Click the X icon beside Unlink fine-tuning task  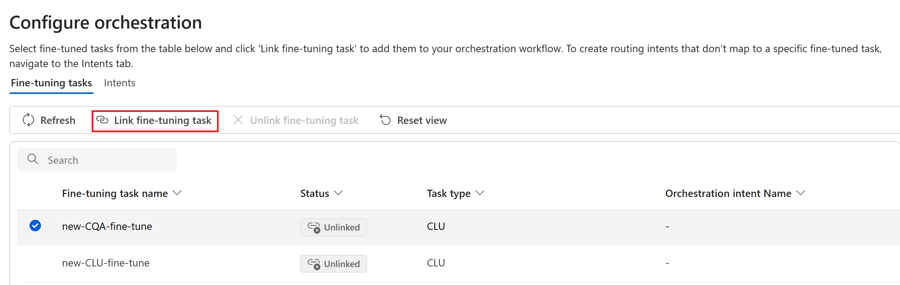[x=238, y=120]
